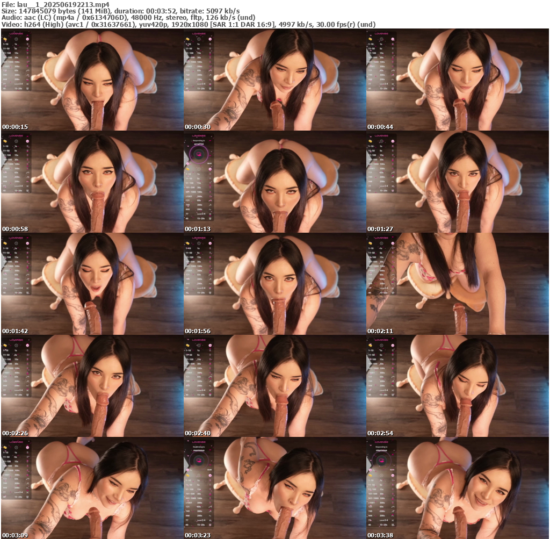550x539 pixels.
Task: Select the thumbnail at 00:01:13
Action: point(274,182)
